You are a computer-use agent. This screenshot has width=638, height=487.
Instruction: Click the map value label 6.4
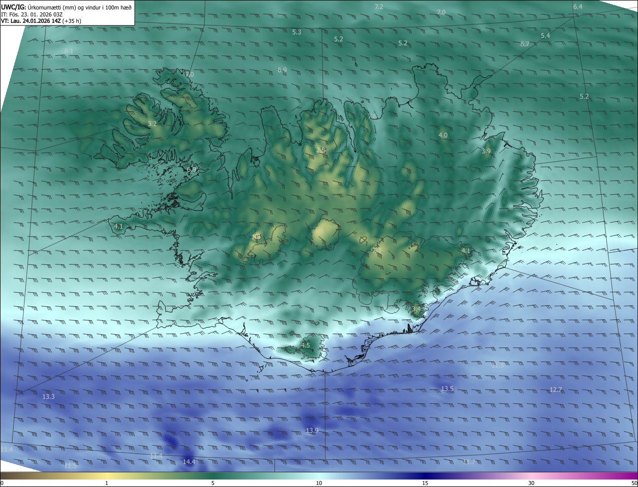[x=578, y=6]
